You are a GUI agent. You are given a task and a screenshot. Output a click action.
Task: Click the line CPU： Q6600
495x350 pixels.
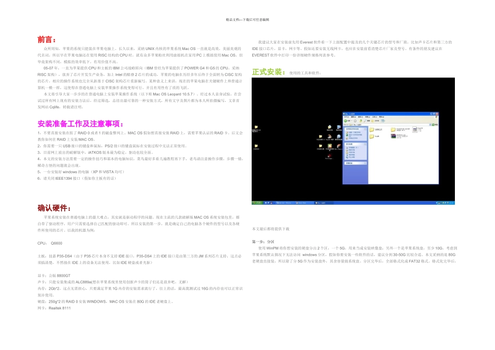tap(50, 243)
